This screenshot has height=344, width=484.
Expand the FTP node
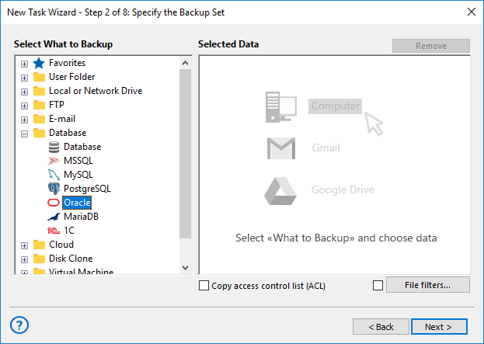(24, 106)
